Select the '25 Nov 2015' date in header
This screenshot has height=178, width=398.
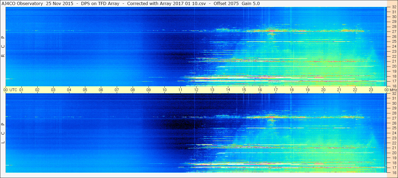[60, 3]
